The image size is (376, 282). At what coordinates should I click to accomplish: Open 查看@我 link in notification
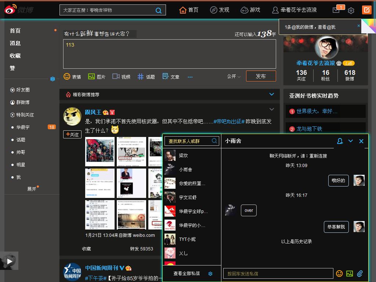[326, 27]
